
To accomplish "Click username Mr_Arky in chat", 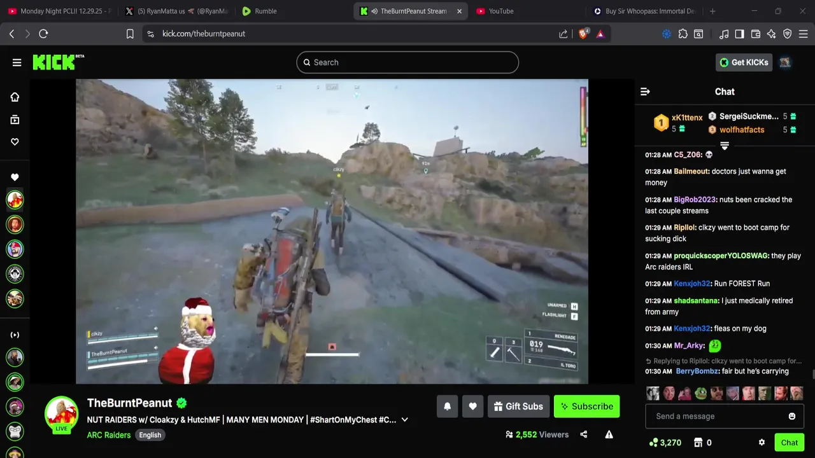I will tap(689, 345).
